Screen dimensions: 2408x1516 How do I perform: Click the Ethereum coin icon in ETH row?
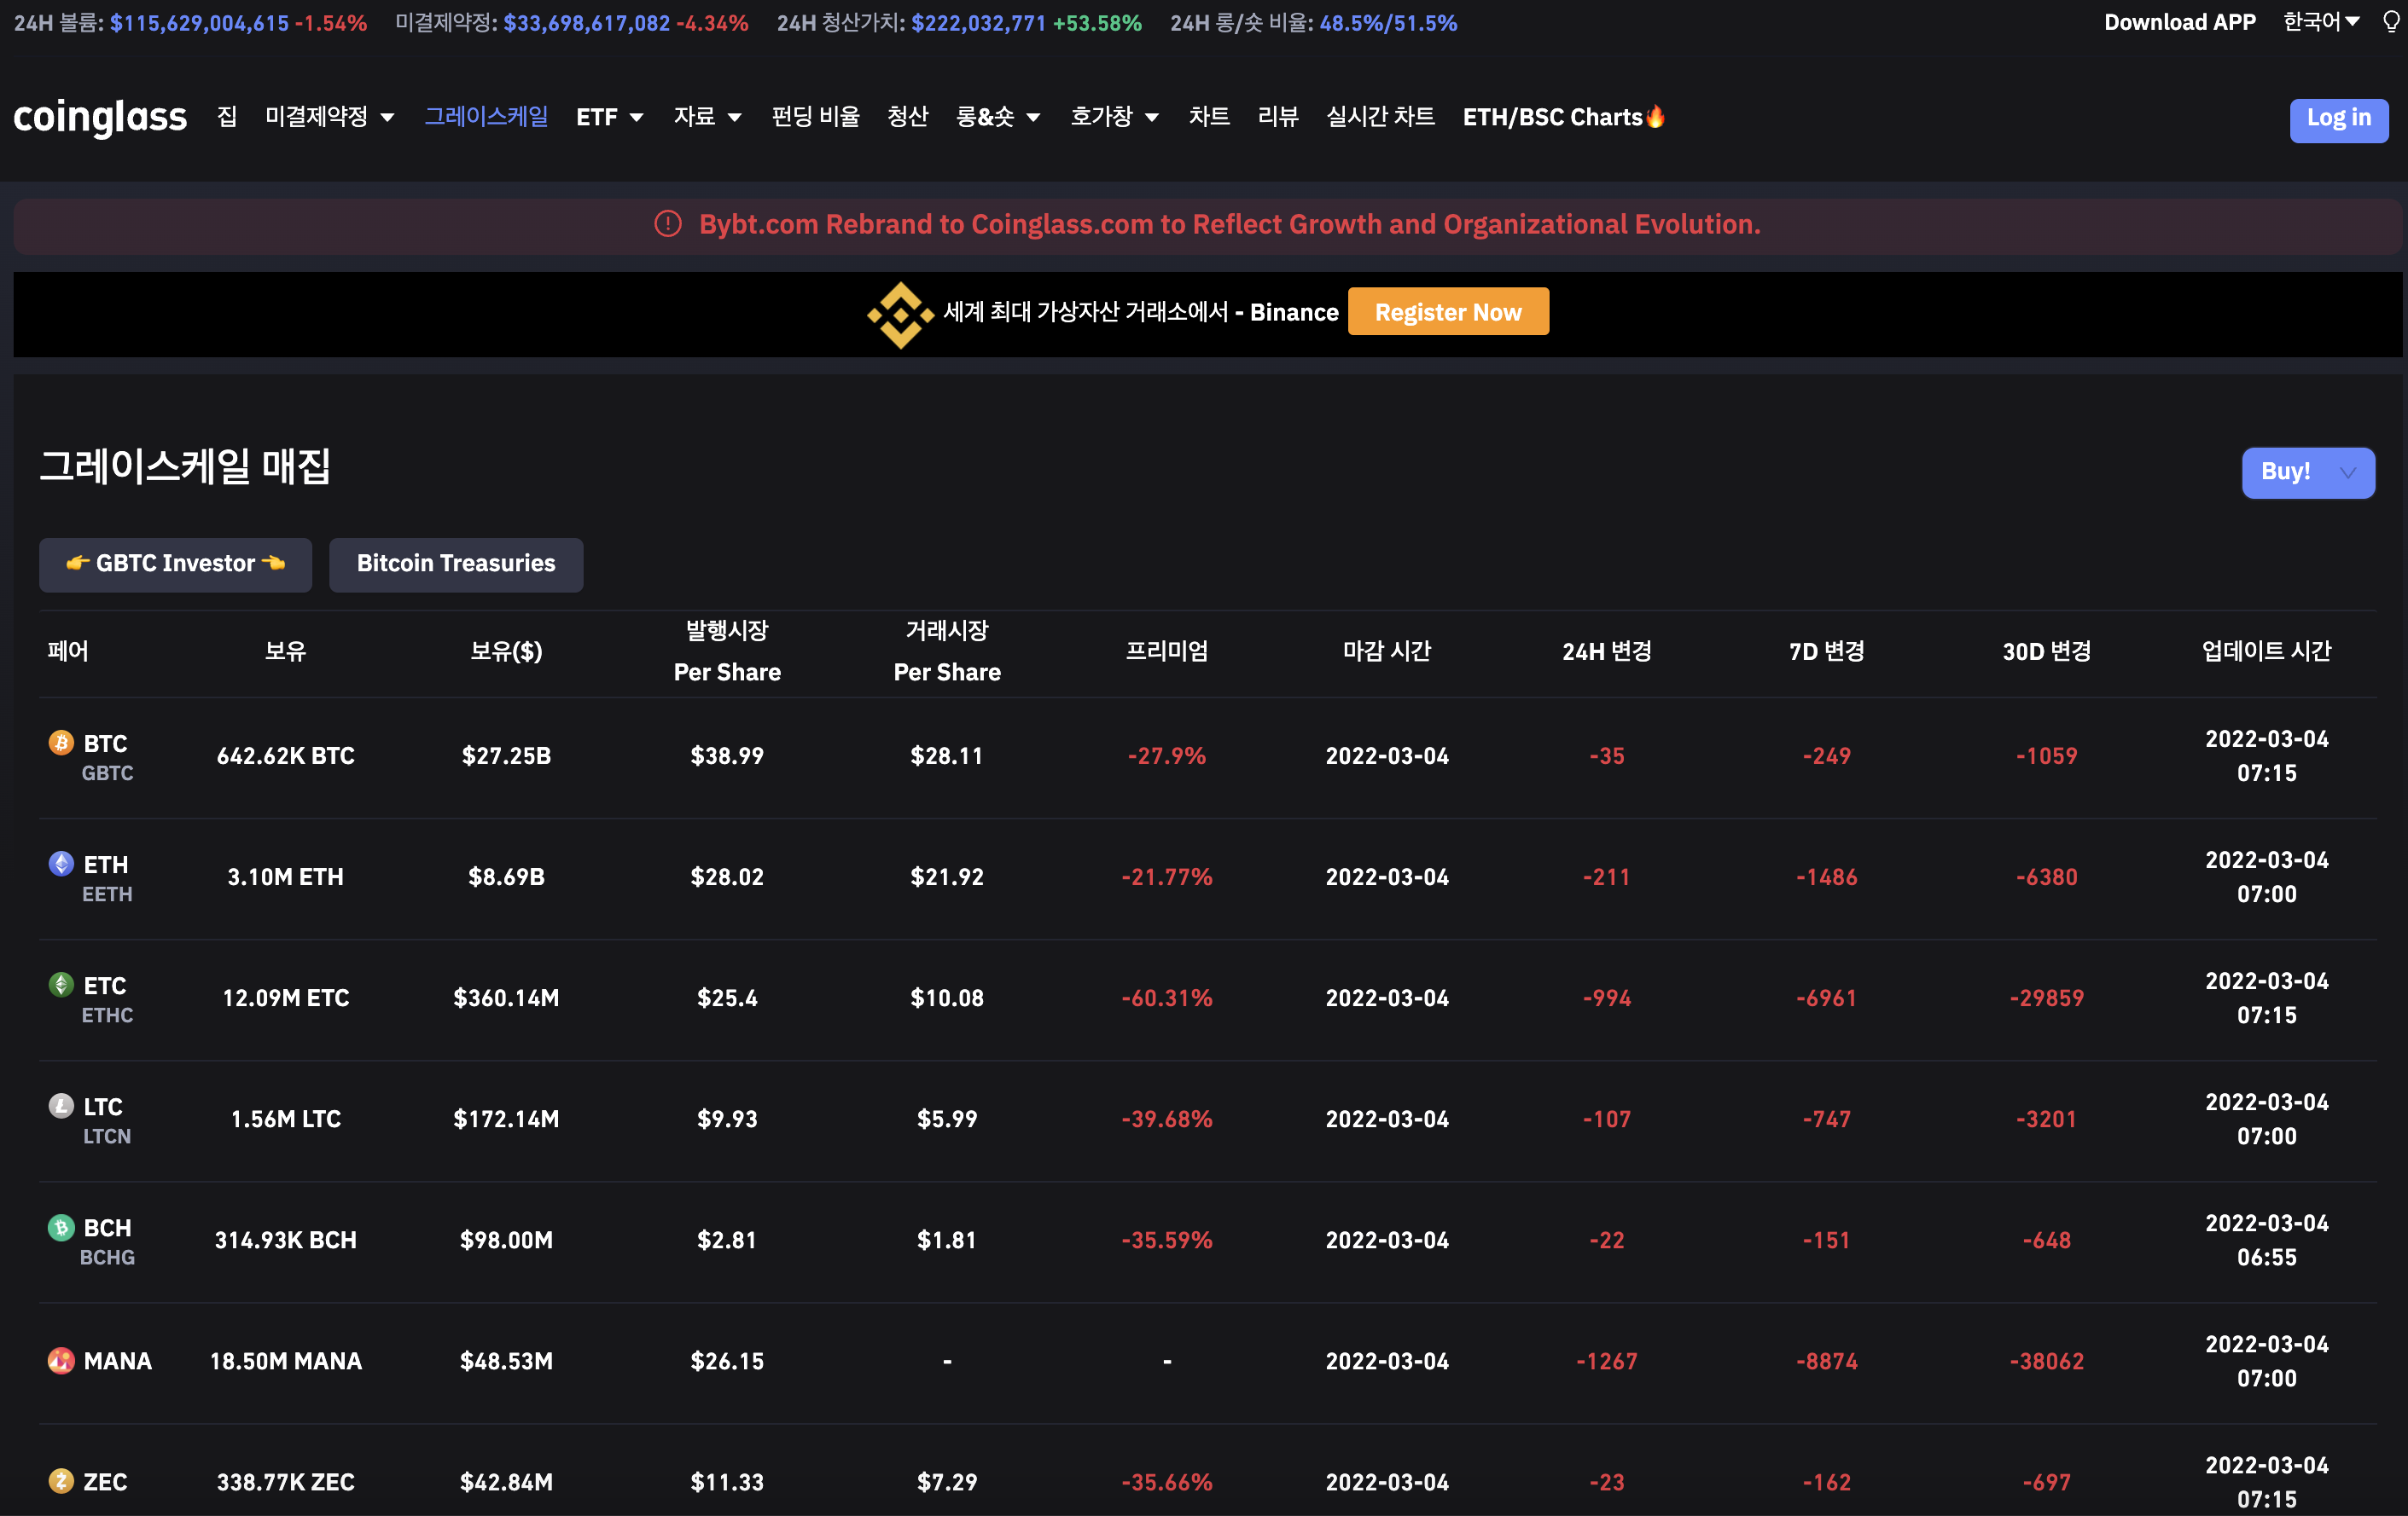pos(61,864)
